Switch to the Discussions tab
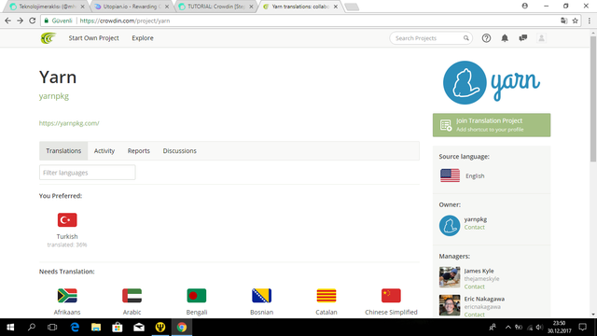This screenshot has width=597, height=336. [180, 151]
